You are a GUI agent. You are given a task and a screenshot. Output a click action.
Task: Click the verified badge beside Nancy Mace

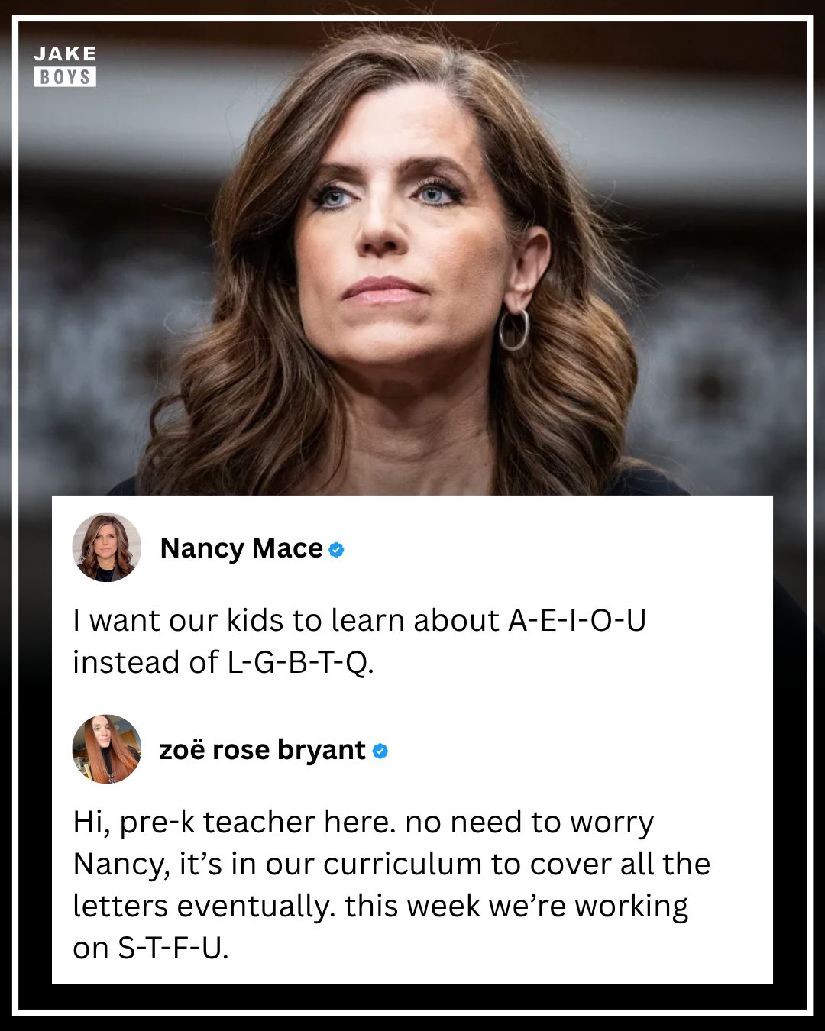point(336,549)
